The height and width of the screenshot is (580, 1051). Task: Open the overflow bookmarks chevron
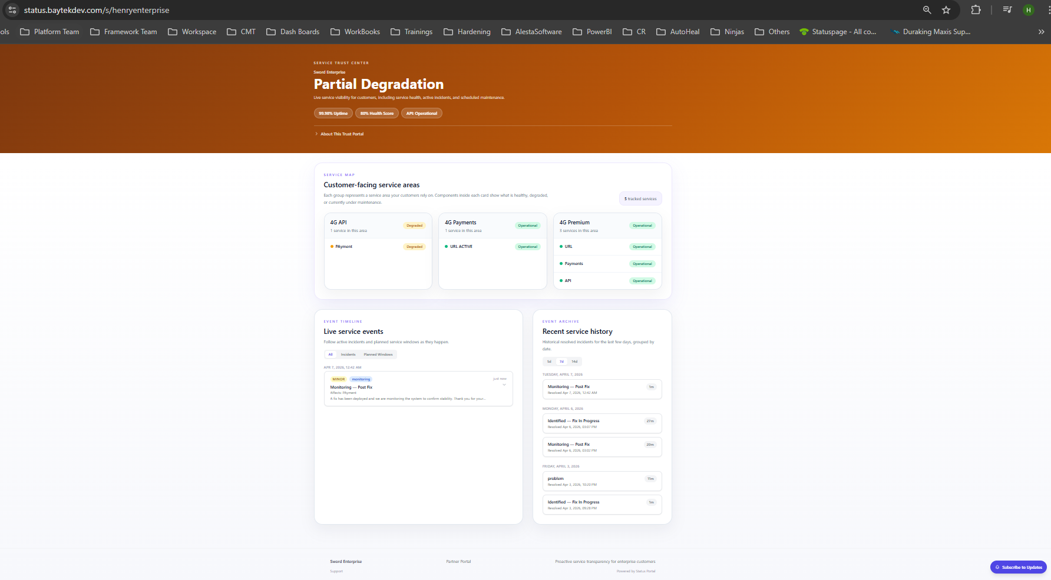point(1041,32)
